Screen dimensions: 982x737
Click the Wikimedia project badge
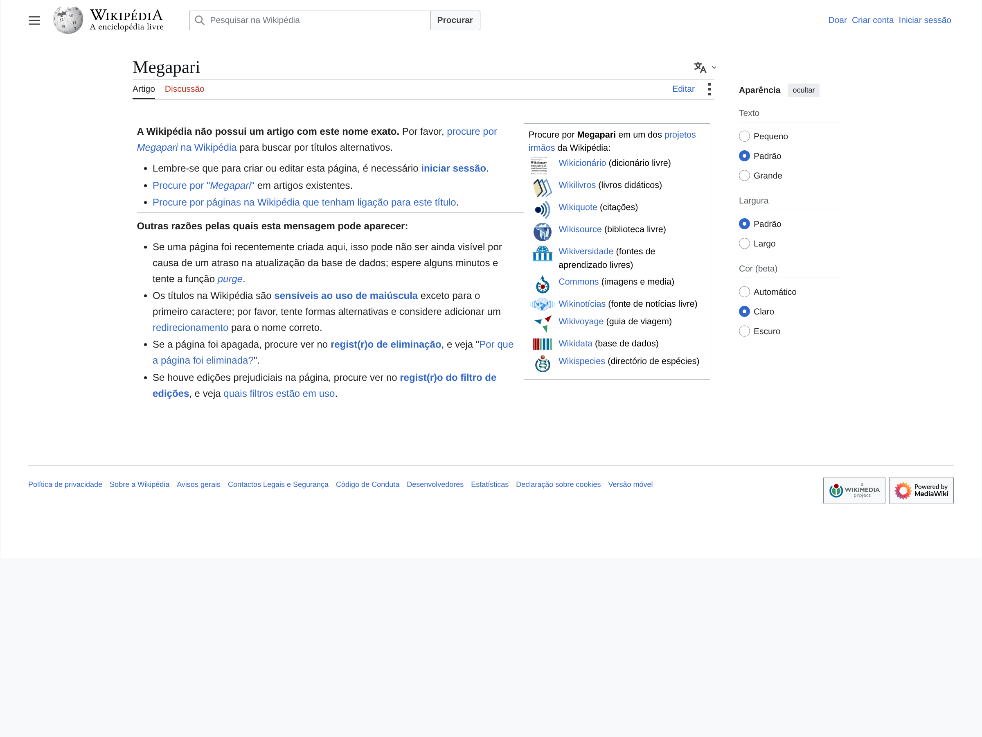(854, 491)
